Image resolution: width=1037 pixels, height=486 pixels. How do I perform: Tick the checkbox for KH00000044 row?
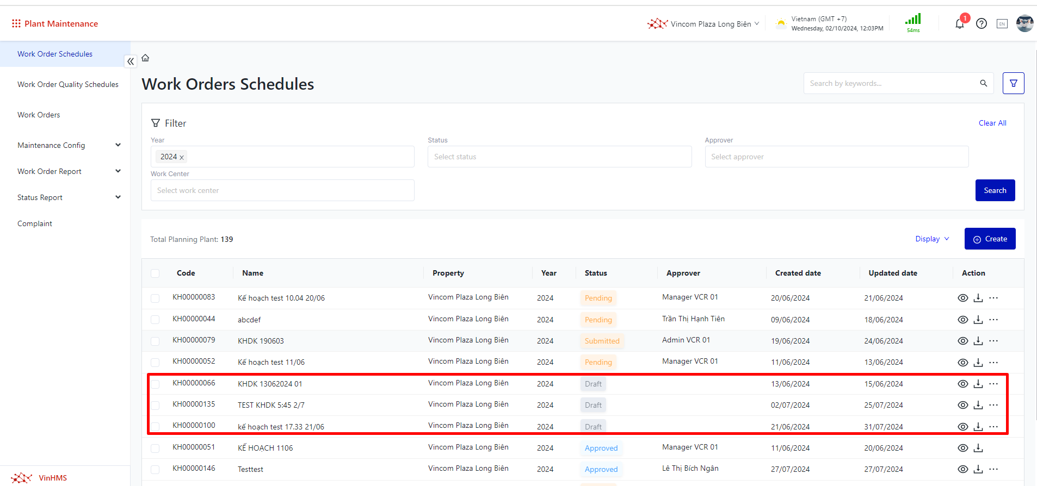[155, 320]
